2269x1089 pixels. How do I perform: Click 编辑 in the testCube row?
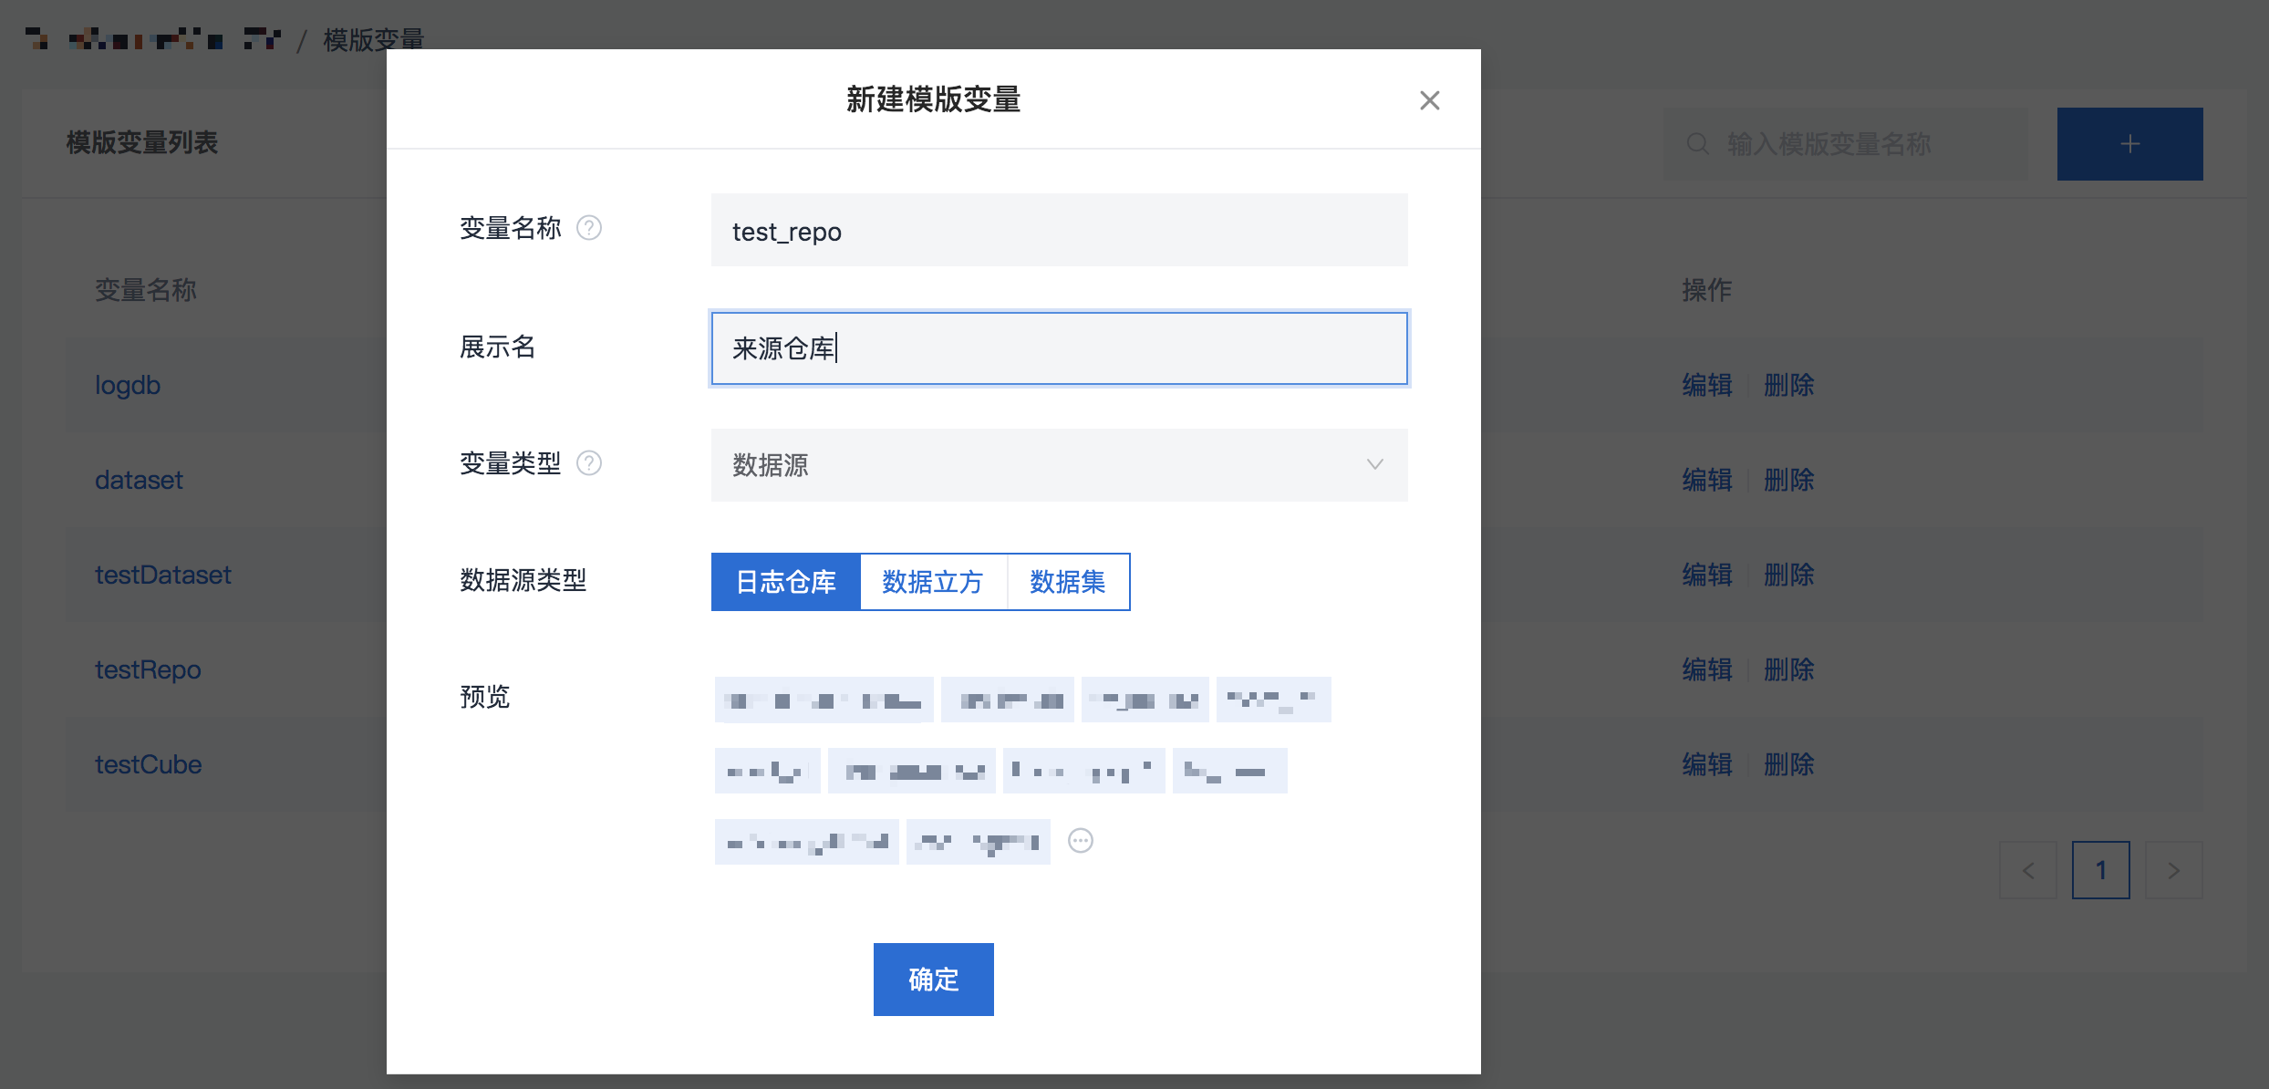point(1707,764)
